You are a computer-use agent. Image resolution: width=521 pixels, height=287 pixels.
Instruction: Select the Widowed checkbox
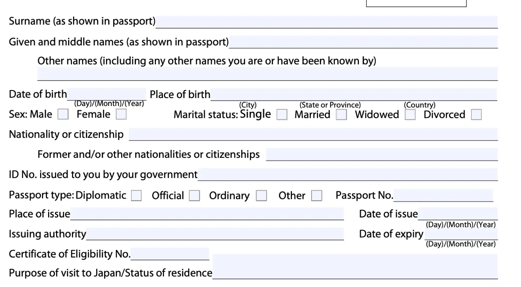pyautogui.click(x=410, y=115)
